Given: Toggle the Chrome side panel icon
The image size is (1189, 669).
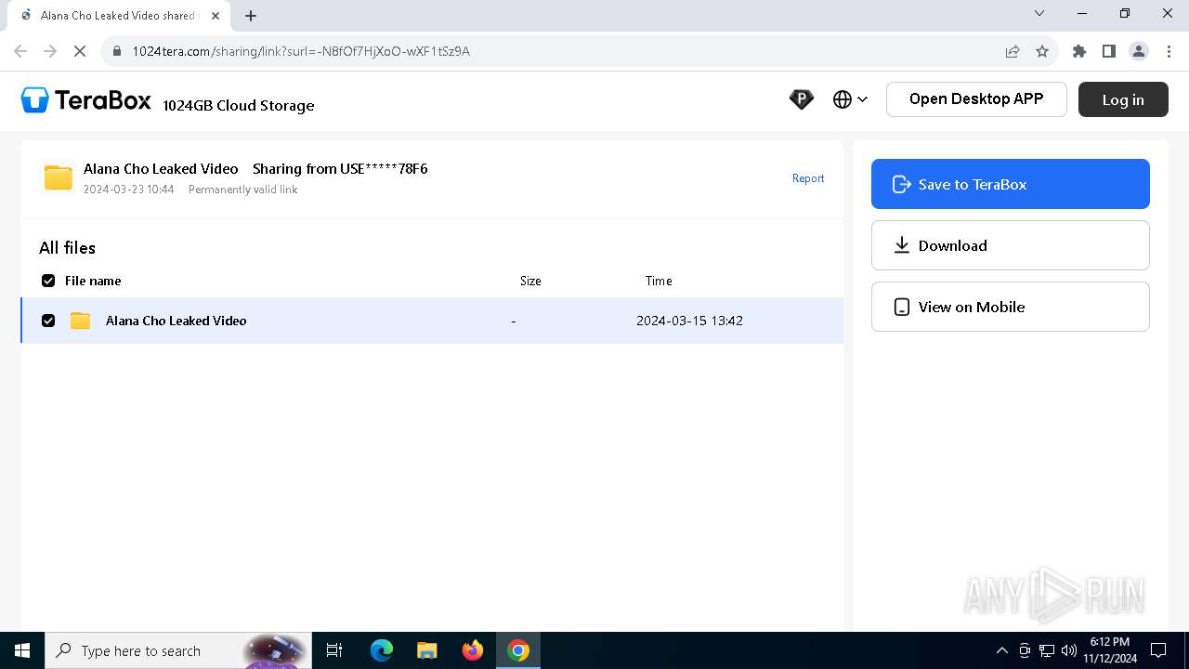Looking at the screenshot, I should (1109, 51).
